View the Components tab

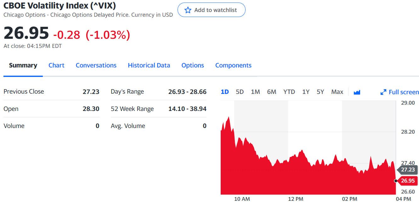[x=233, y=65]
